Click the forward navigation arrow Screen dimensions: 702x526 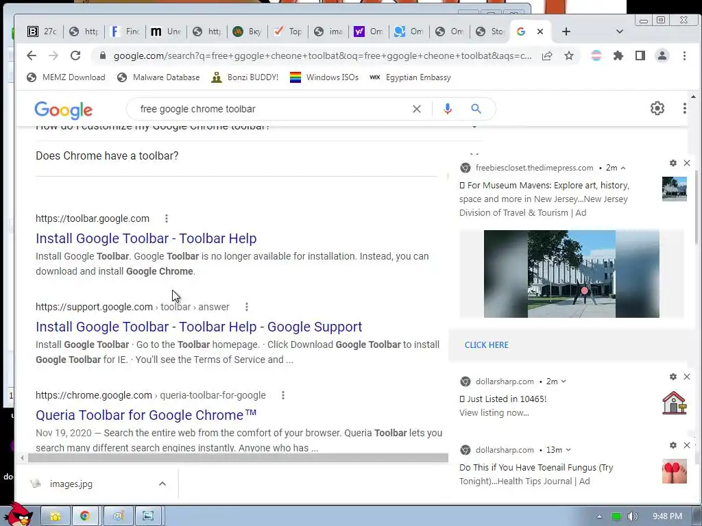pos(53,55)
